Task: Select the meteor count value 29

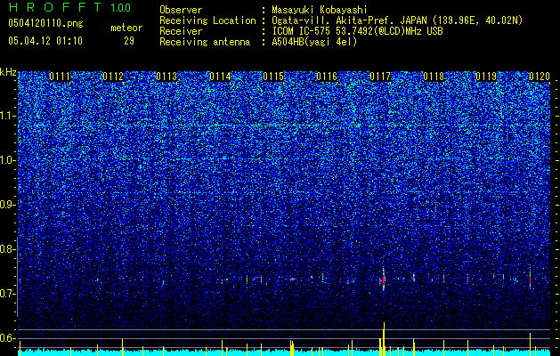Action: click(x=129, y=41)
